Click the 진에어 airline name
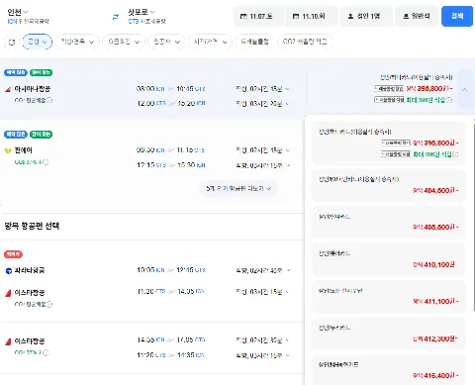The image size is (475, 385). pos(23,150)
